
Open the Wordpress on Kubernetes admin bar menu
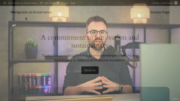pyautogui.click(x=22, y=3)
